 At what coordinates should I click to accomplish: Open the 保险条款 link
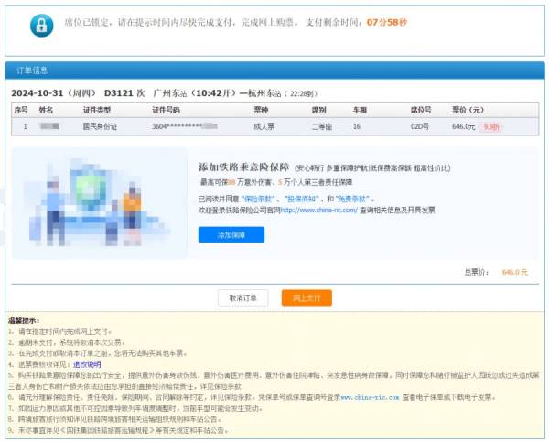[258, 199]
